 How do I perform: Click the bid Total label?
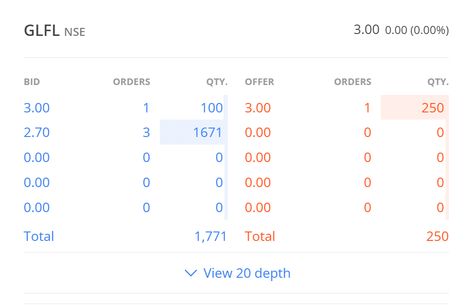pyautogui.click(x=39, y=236)
